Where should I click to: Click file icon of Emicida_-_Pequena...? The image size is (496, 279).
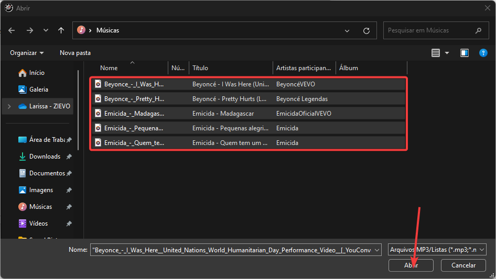98,128
